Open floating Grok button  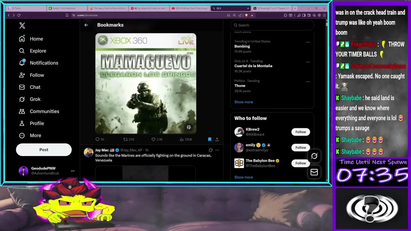coord(314,156)
